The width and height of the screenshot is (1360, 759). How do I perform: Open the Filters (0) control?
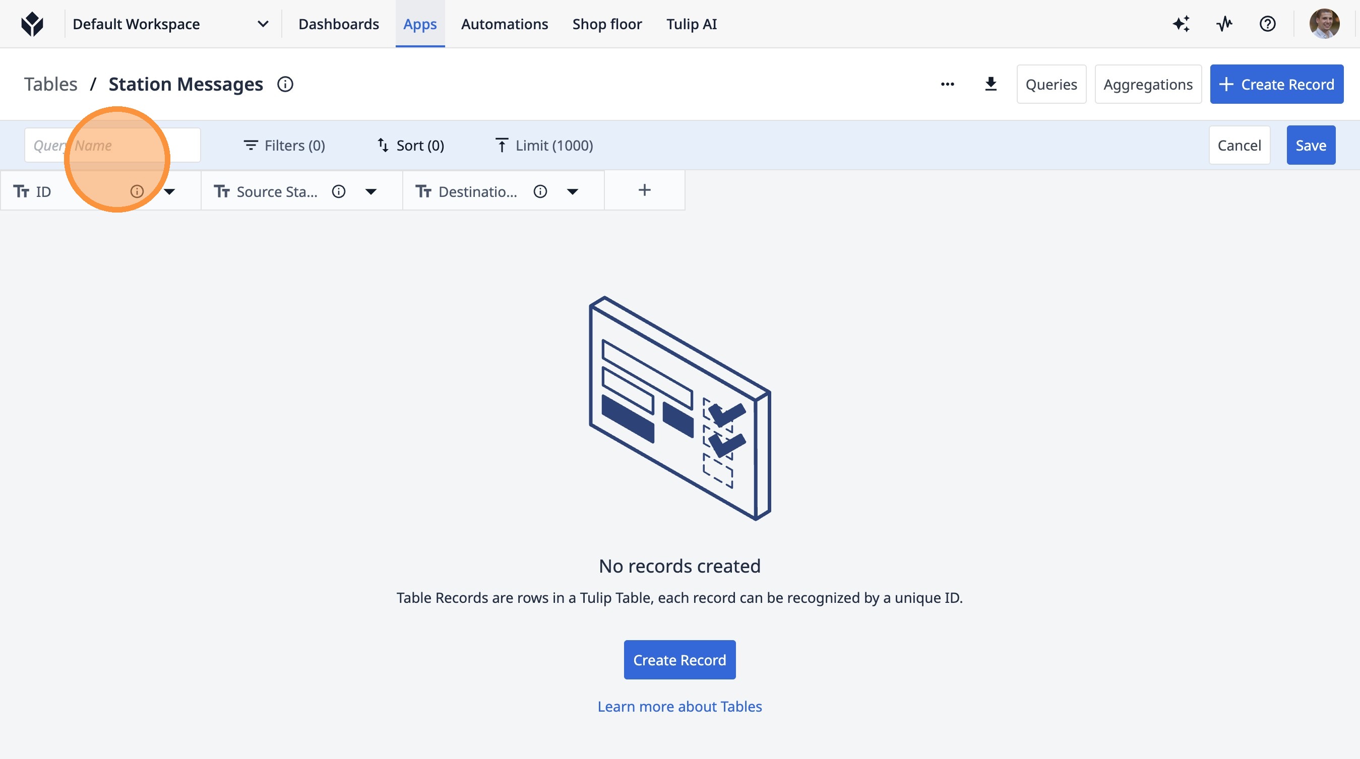(284, 146)
